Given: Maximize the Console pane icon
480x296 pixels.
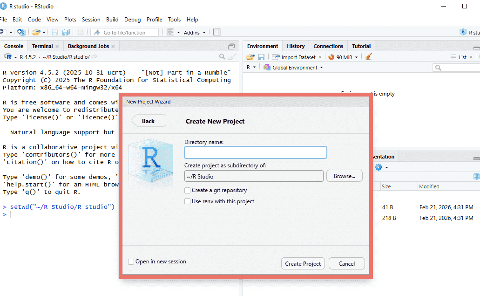Looking at the screenshot, I should click(x=231, y=47).
